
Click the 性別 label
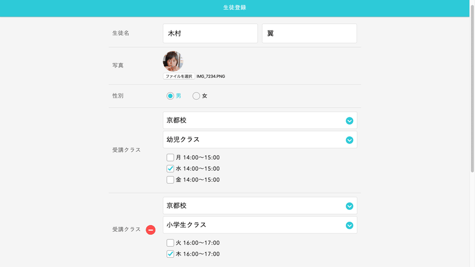pyautogui.click(x=118, y=96)
